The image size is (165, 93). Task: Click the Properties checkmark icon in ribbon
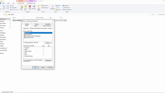[53, 6]
